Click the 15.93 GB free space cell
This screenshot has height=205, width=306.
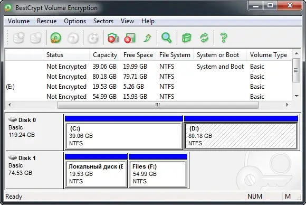(135, 97)
